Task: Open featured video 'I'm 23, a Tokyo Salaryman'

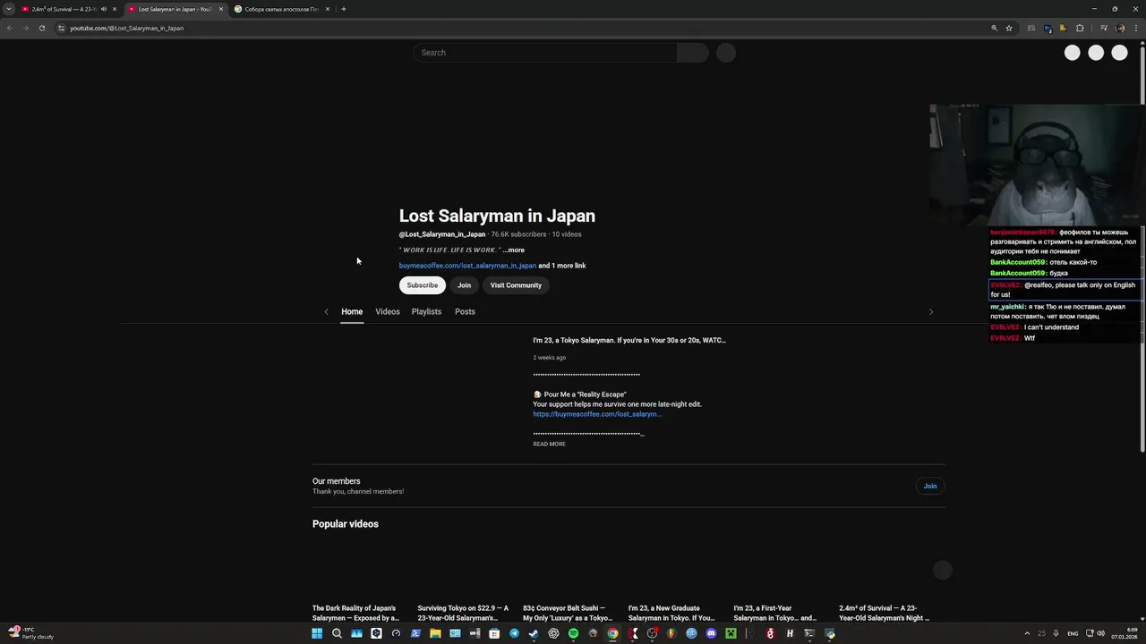Action: (x=629, y=340)
